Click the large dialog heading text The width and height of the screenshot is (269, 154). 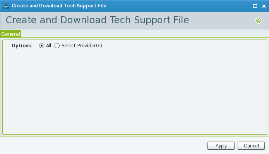(x=97, y=20)
